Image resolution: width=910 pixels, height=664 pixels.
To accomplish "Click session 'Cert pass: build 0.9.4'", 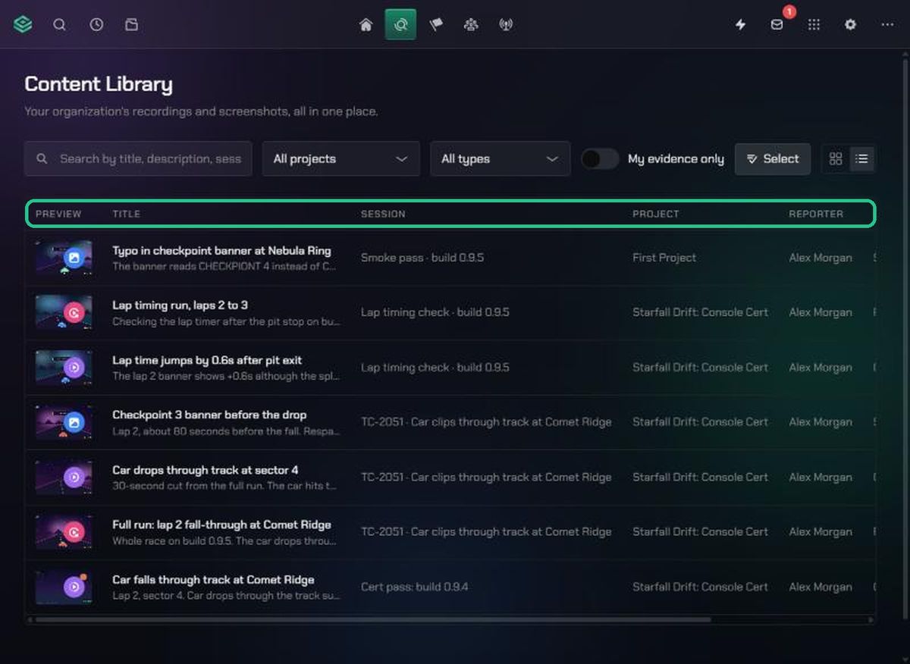I will pos(414,587).
